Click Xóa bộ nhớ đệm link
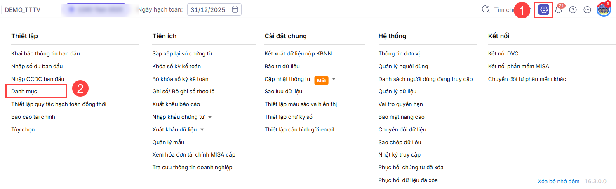616x189 pixels. pyautogui.click(x=558, y=181)
